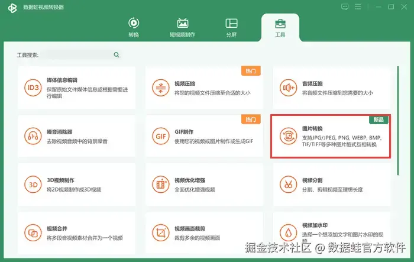Click description 分割、剪辑视频至理想长度
The image size is (414, 262).
pyautogui.click(x=332, y=190)
